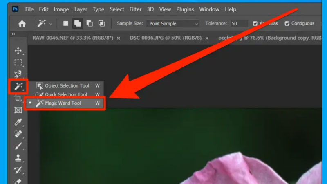Go to the Home screen icon
This screenshot has height=184, width=327.
[x=22, y=24]
